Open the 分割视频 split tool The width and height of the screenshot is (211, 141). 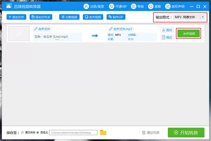[x=69, y=17]
